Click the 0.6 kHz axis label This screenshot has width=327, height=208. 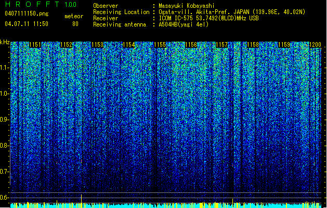pos(4,198)
